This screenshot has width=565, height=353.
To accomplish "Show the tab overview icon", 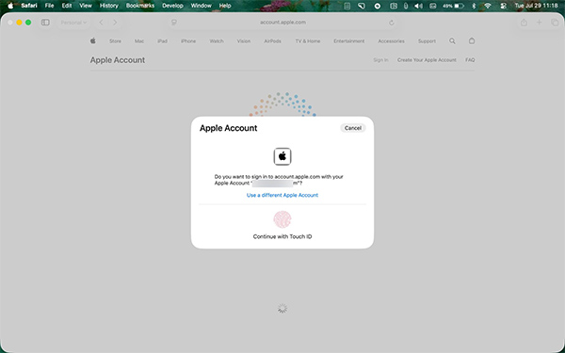I will click(555, 23).
